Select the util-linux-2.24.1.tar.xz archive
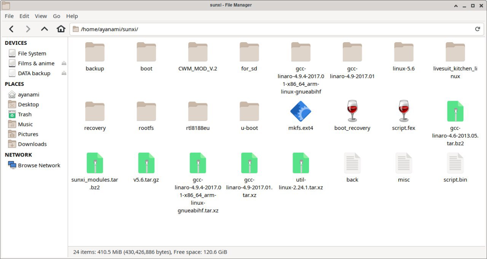The height and width of the screenshot is (259, 487). [301, 172]
